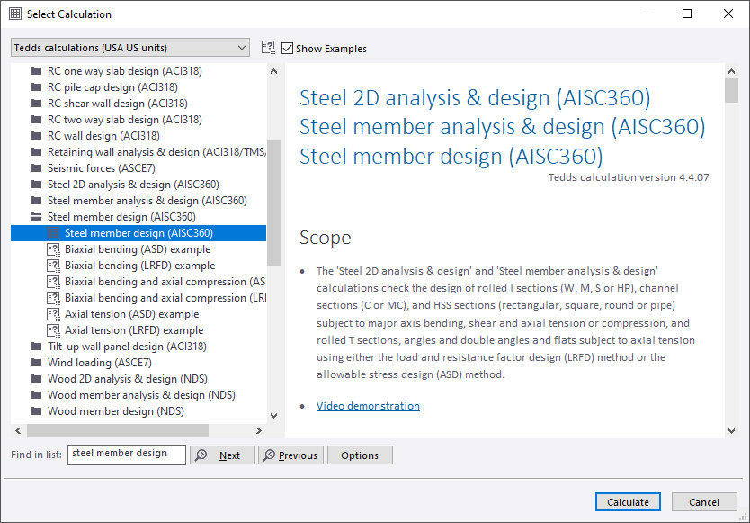Click the Tilt-up wall panel design folder icon
The width and height of the screenshot is (750, 523).
[x=36, y=347]
